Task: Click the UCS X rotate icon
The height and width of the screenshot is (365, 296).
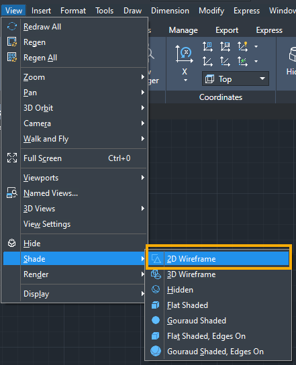Action: point(184,54)
